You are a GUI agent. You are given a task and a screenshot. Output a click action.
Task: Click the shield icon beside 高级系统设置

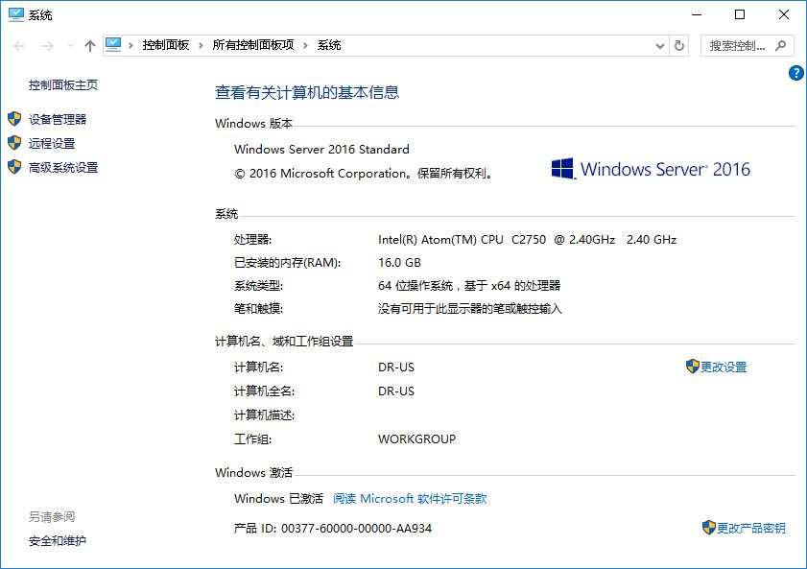click(14, 167)
